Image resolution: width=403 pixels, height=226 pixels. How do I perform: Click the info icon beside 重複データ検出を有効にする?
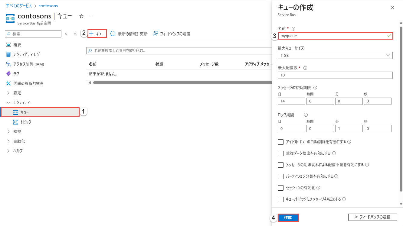pos(334,153)
